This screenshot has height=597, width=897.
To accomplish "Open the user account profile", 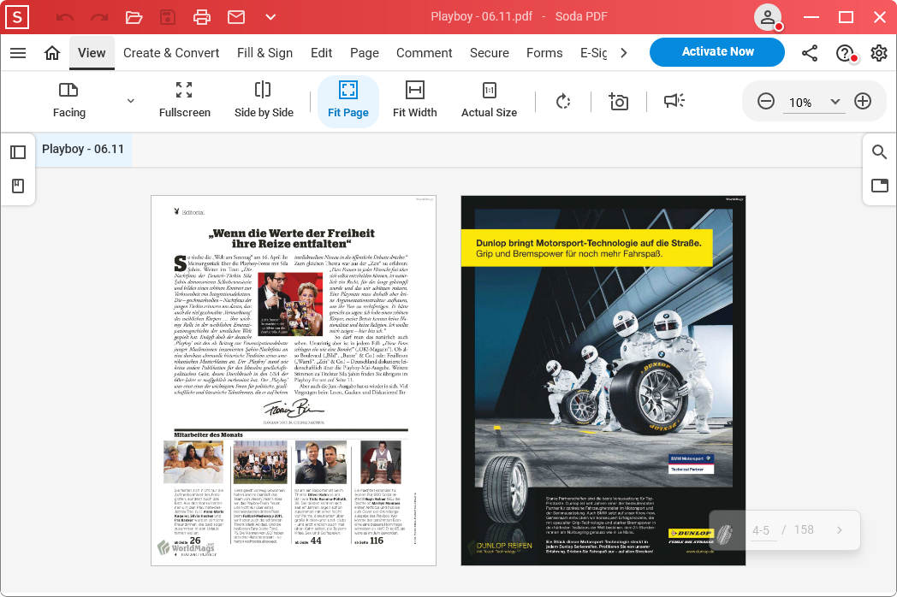I will coord(768,17).
